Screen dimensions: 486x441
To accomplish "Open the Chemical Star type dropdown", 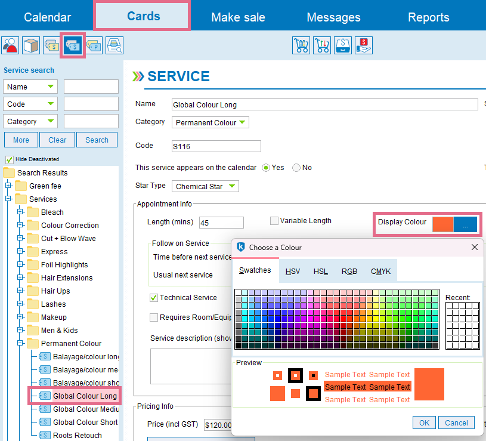I will (205, 186).
